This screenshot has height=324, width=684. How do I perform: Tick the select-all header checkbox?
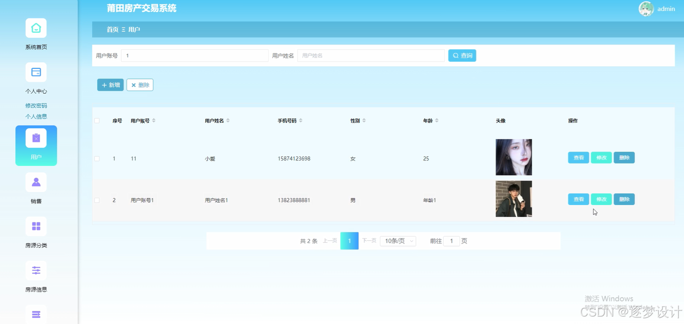[97, 121]
